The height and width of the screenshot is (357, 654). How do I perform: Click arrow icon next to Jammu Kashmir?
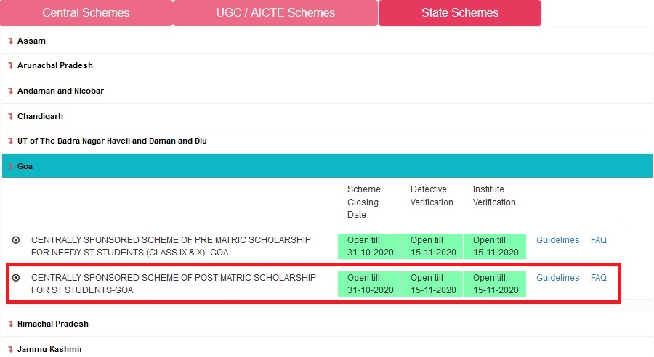pos(10,350)
